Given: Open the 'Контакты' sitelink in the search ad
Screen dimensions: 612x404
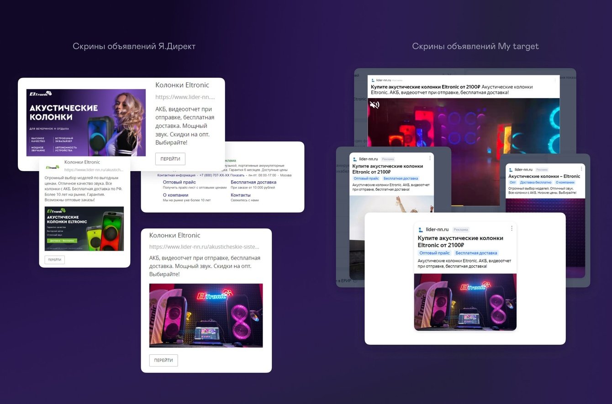Looking at the screenshot, I should click(x=241, y=195).
